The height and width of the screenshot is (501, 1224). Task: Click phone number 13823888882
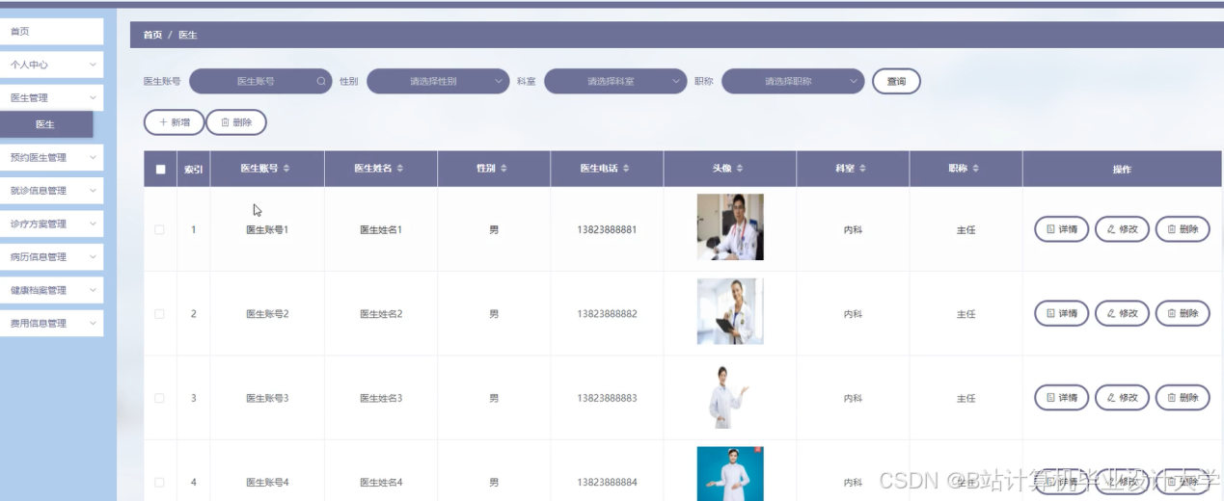[x=607, y=314]
